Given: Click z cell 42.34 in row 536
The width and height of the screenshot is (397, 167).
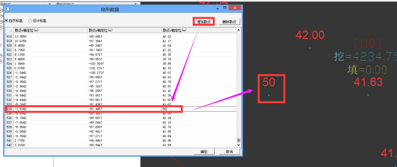Looking at the screenshot, I should [x=199, y=118].
